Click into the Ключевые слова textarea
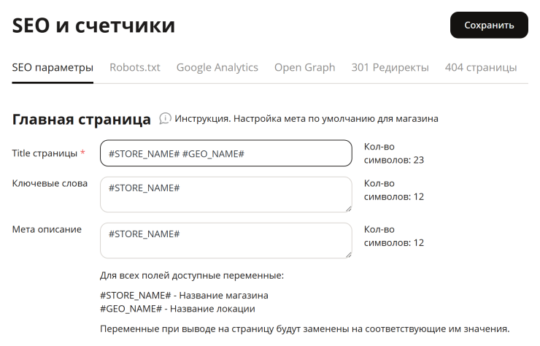The width and height of the screenshot is (540, 346). (226, 195)
